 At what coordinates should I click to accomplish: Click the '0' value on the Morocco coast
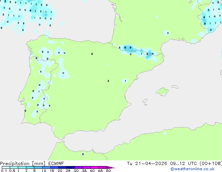(x=83, y=154)
